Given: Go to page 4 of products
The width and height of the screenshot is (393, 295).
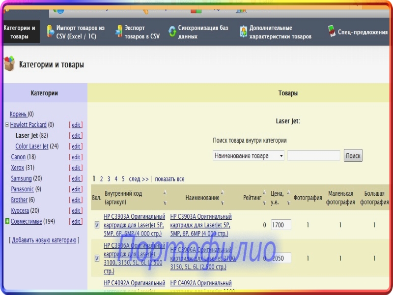Looking at the screenshot, I should point(116,179).
